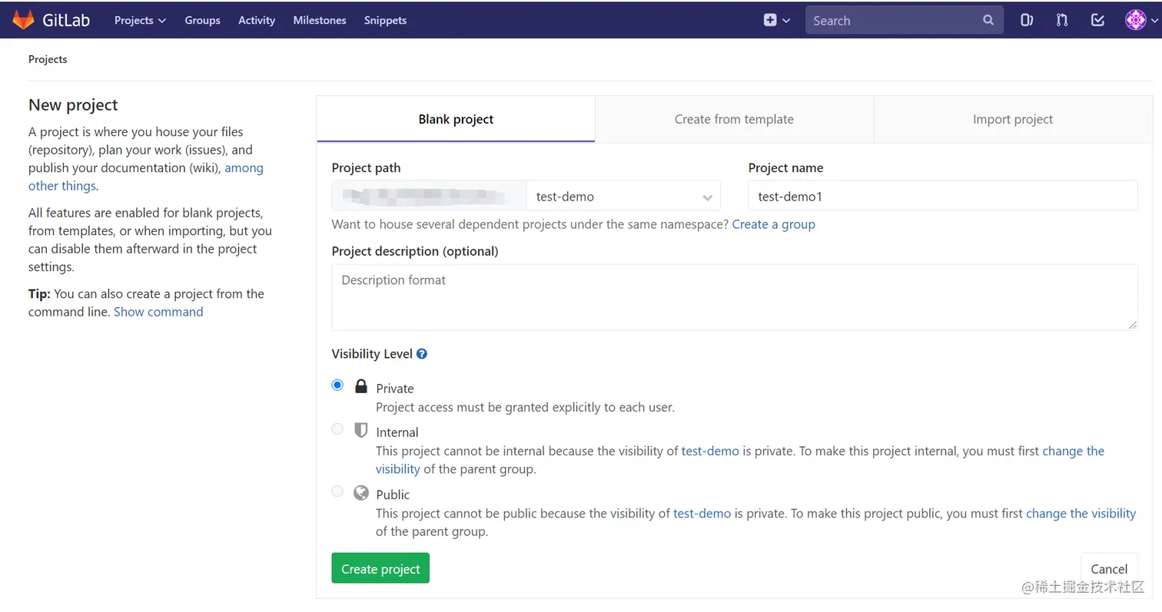1162x612 pixels.
Task: Go to Activity in top navigation
Action: click(257, 20)
